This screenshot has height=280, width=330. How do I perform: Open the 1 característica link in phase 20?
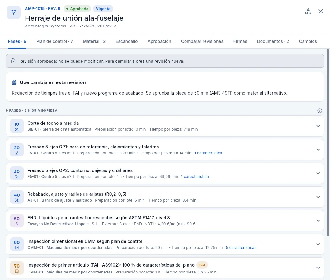tap(208, 153)
